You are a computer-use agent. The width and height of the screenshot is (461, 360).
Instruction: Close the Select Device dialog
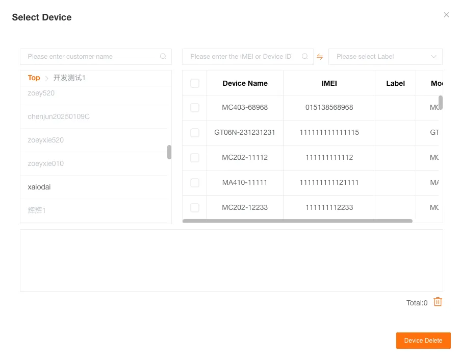pyautogui.click(x=446, y=15)
